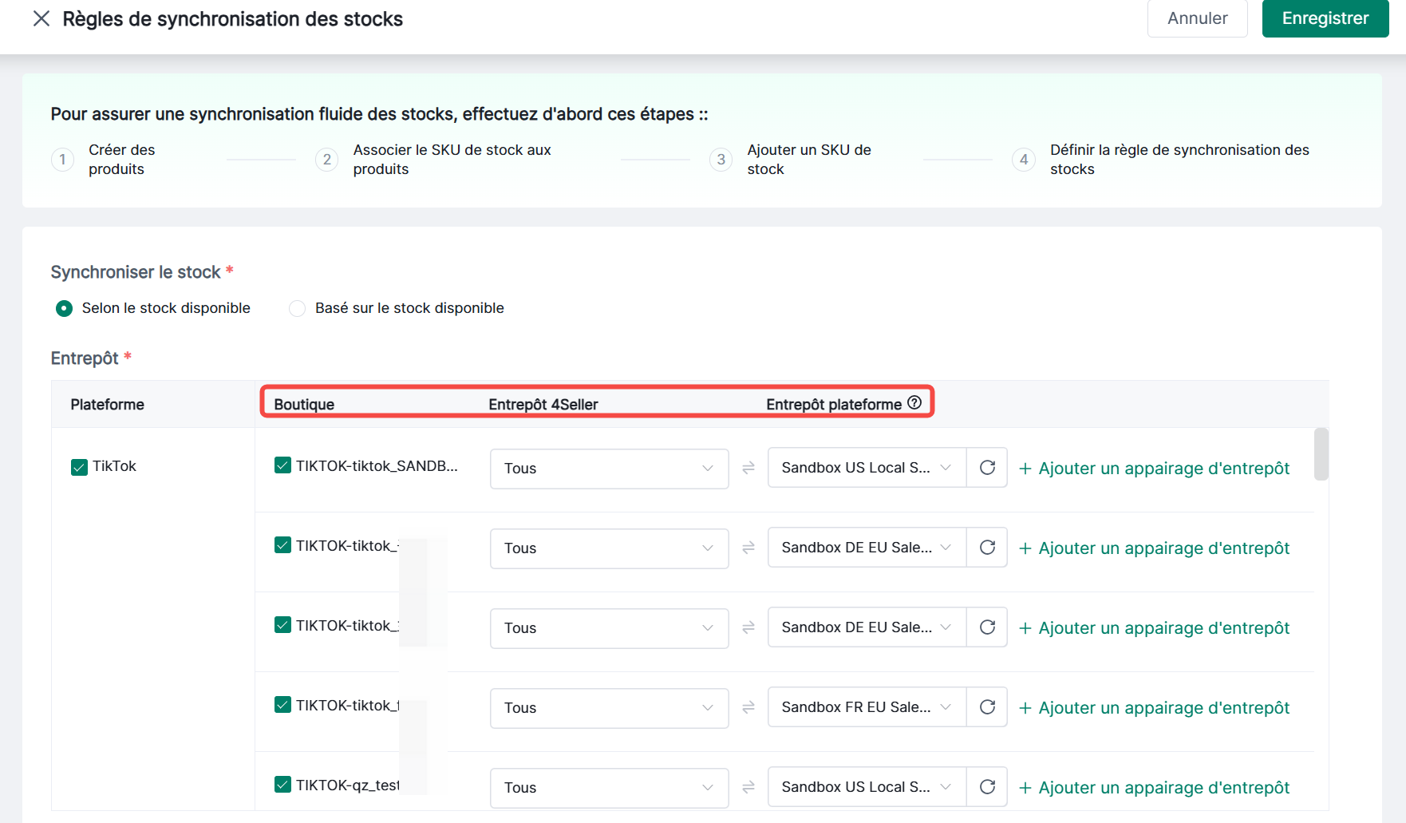
Task: Refresh platform warehouse for TIKTOK-tiktok_SANDB row
Action: coord(987,468)
